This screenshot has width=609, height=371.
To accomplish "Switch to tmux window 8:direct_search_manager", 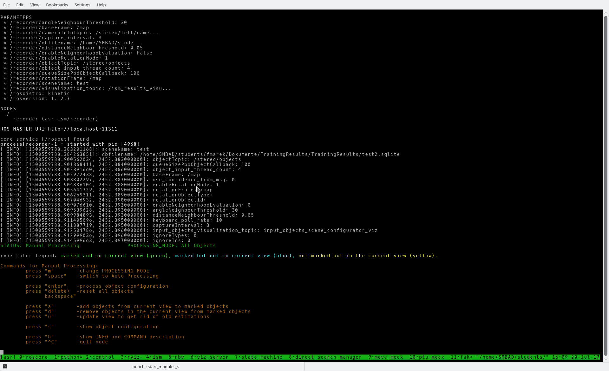I will pyautogui.click(x=325, y=357).
